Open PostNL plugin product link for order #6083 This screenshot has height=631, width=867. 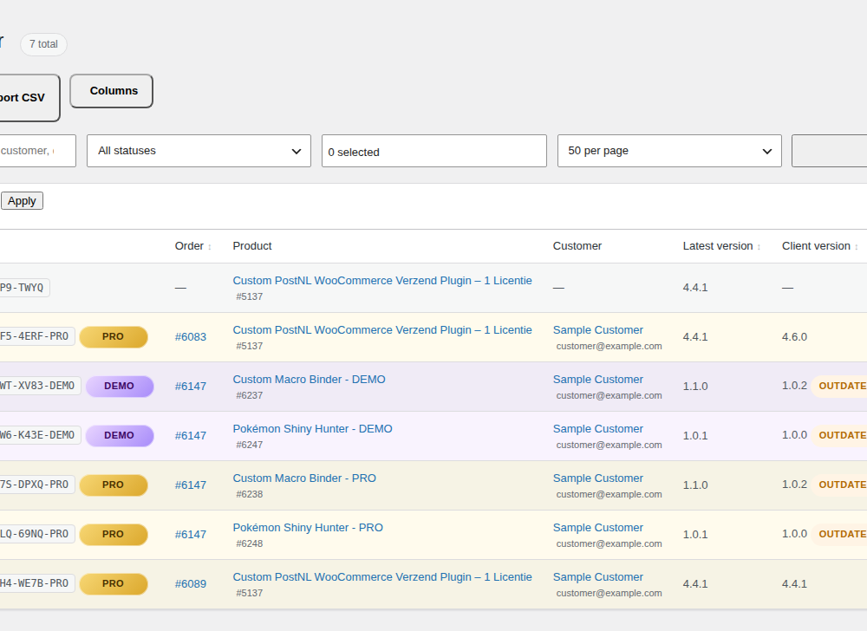[x=382, y=330]
